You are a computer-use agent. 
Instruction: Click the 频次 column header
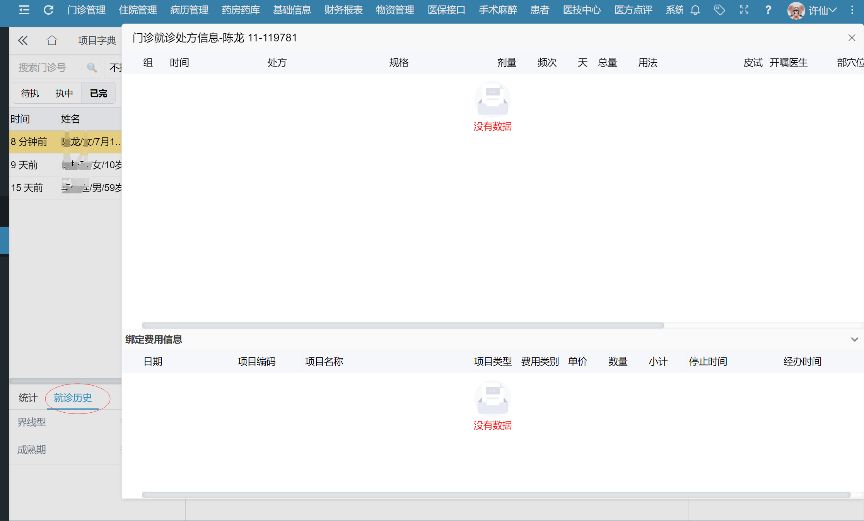(547, 62)
